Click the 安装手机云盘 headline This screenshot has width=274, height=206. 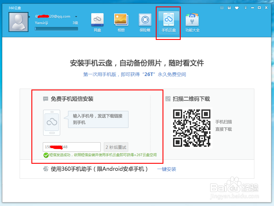(137, 63)
